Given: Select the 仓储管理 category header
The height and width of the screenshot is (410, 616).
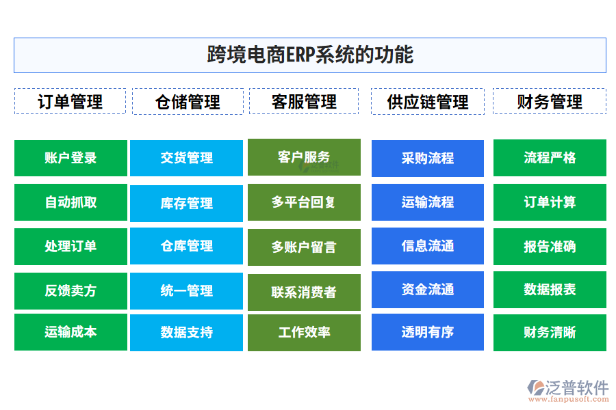Looking at the screenshot, I should point(189,102).
